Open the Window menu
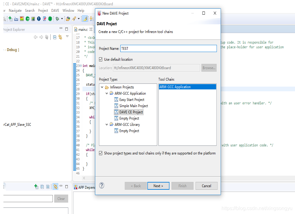Viewport: 295px width, 214px height. point(68,11)
